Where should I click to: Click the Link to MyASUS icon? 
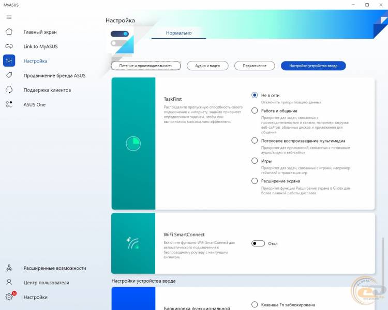[9, 46]
